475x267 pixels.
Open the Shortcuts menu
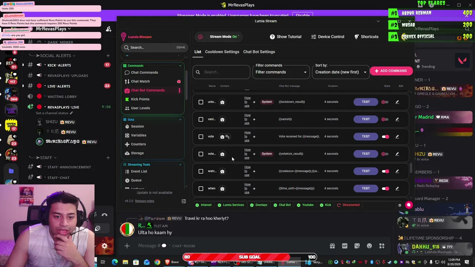pos(366,37)
